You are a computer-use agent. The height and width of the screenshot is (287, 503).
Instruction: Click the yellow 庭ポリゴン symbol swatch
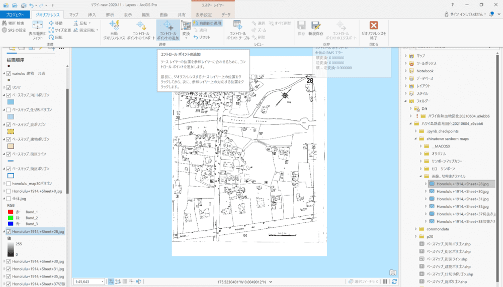11,131
